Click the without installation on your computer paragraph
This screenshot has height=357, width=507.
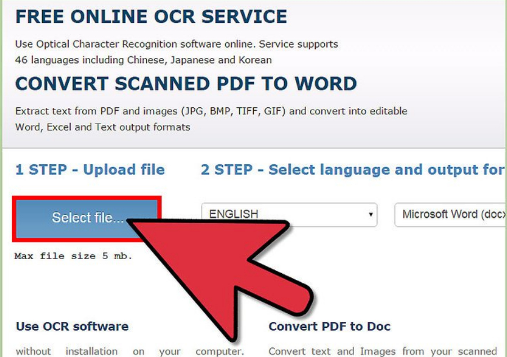coord(129,351)
